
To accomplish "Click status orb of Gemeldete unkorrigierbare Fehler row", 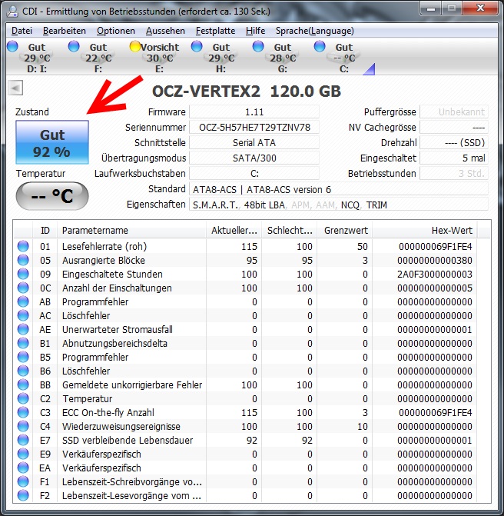I will coord(23,385).
